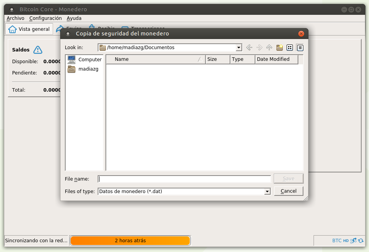Switch file dialog to detail list view
Screen dimensions: 369x252
pyautogui.click(x=300, y=48)
